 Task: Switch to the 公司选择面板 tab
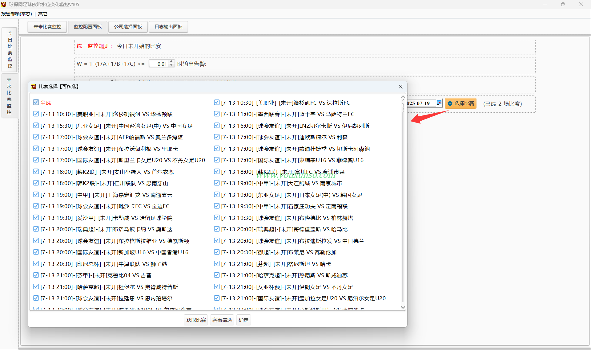[x=128, y=27]
